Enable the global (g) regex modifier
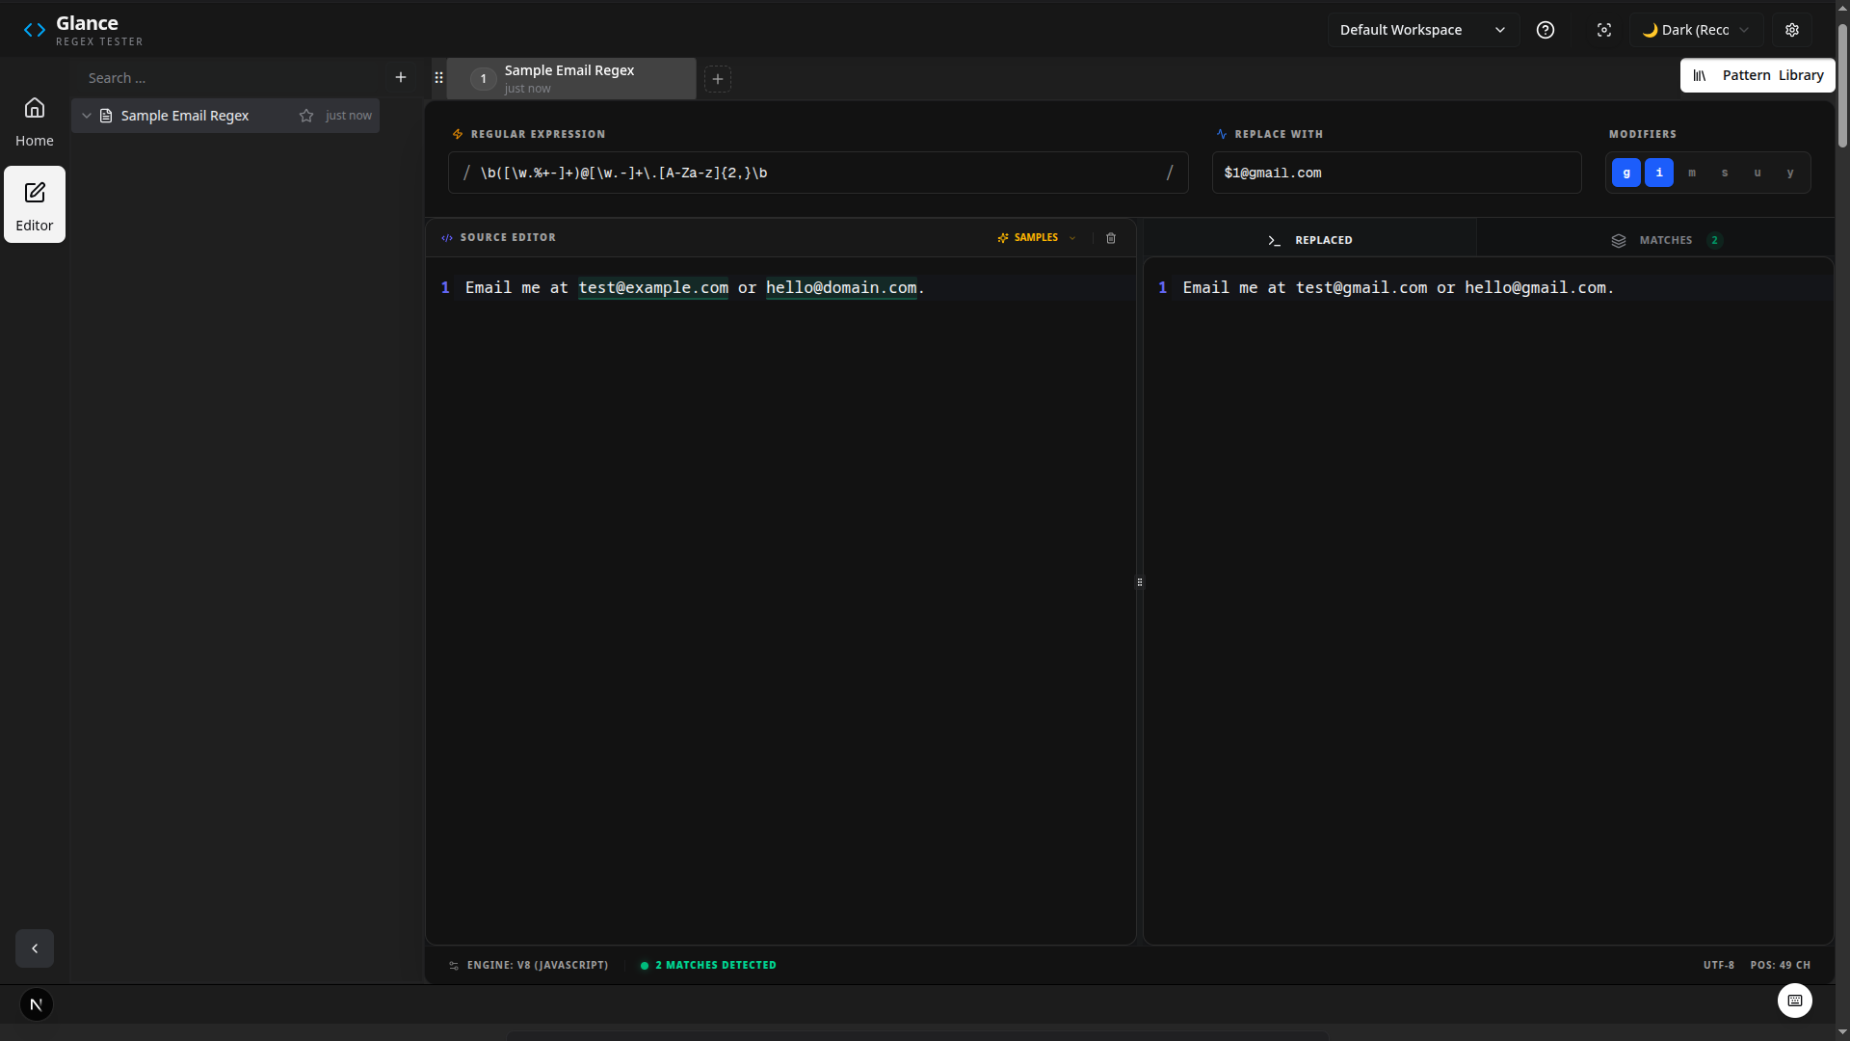Screen dimensions: 1850x1041 pos(1626,173)
